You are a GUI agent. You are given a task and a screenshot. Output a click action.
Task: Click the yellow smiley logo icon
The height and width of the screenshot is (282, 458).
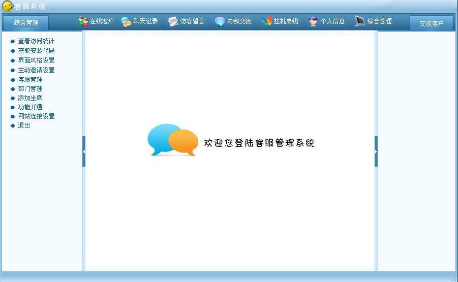7,6
